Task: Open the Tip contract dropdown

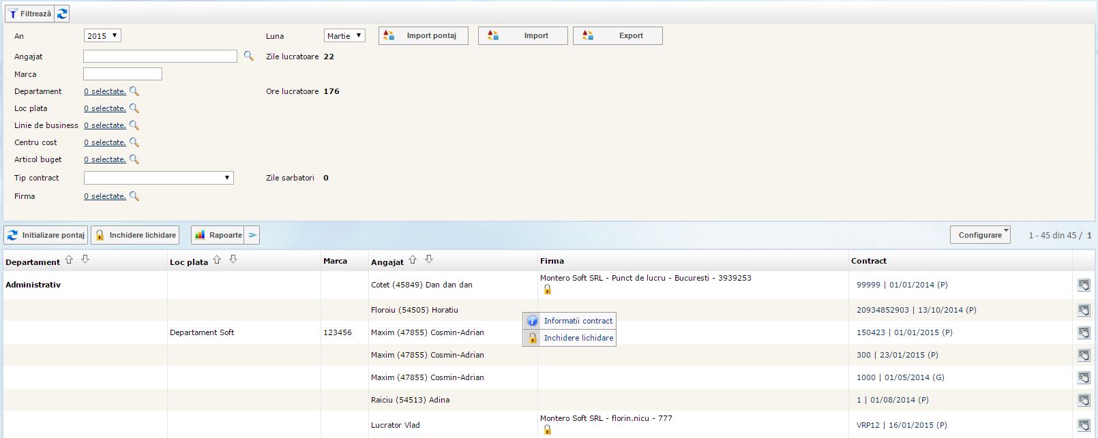Action: point(158,178)
